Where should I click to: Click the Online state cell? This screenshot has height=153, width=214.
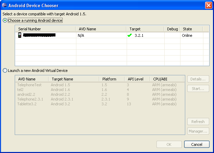point(187,35)
